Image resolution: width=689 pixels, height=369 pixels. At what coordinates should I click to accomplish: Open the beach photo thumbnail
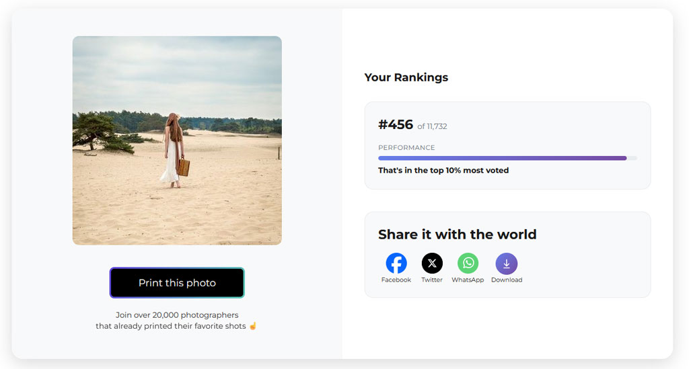point(177,140)
